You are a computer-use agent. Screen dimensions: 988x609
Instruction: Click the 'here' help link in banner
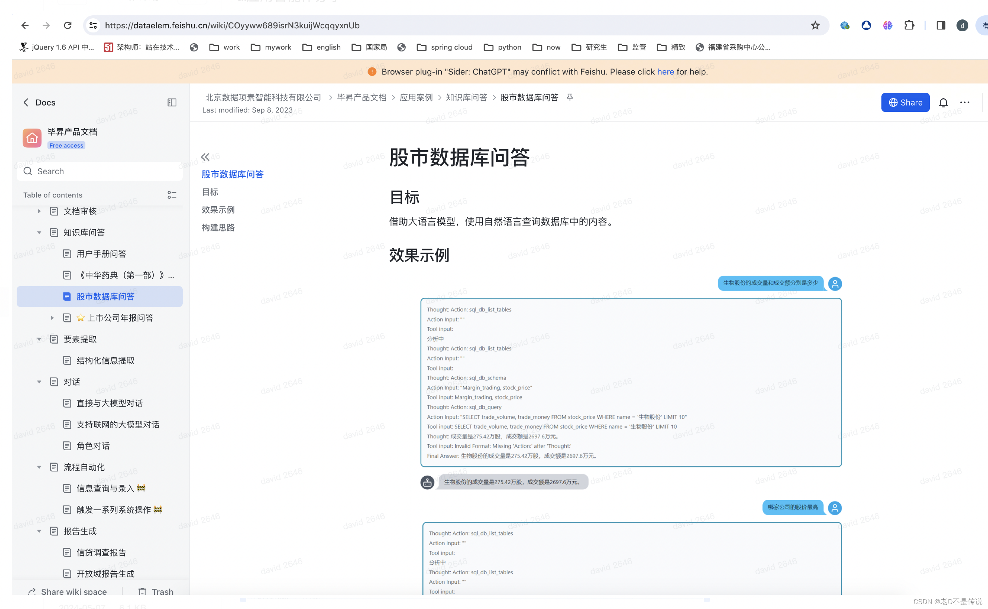(x=665, y=72)
